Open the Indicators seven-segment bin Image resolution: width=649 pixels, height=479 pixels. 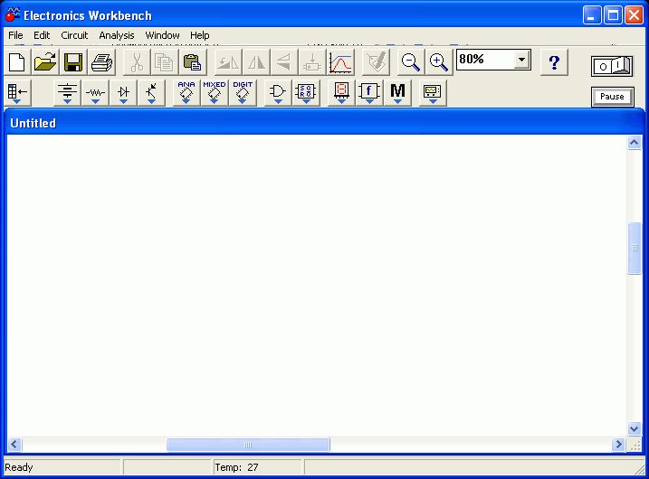(x=341, y=93)
